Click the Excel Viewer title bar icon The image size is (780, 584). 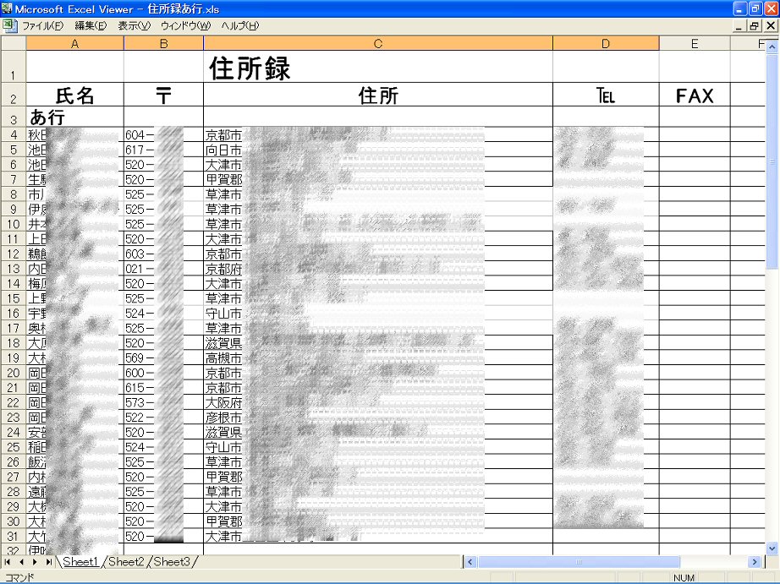pyautogui.click(x=8, y=8)
